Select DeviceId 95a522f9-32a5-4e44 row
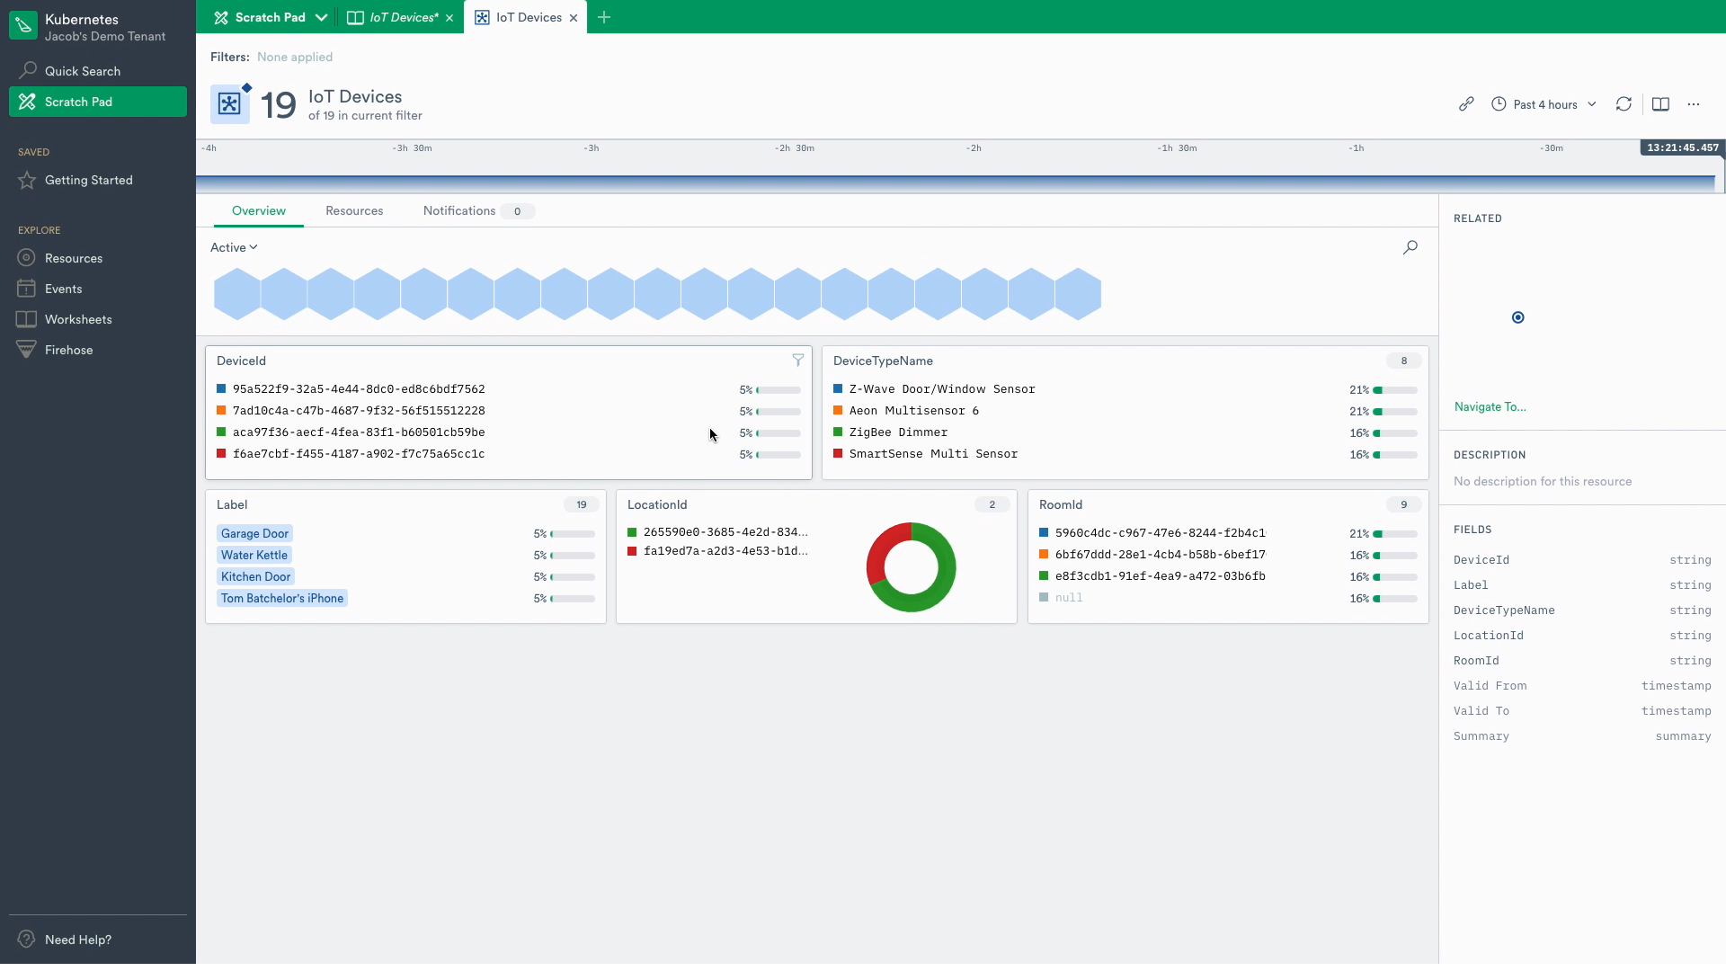The height and width of the screenshot is (971, 1726). pyautogui.click(x=509, y=389)
